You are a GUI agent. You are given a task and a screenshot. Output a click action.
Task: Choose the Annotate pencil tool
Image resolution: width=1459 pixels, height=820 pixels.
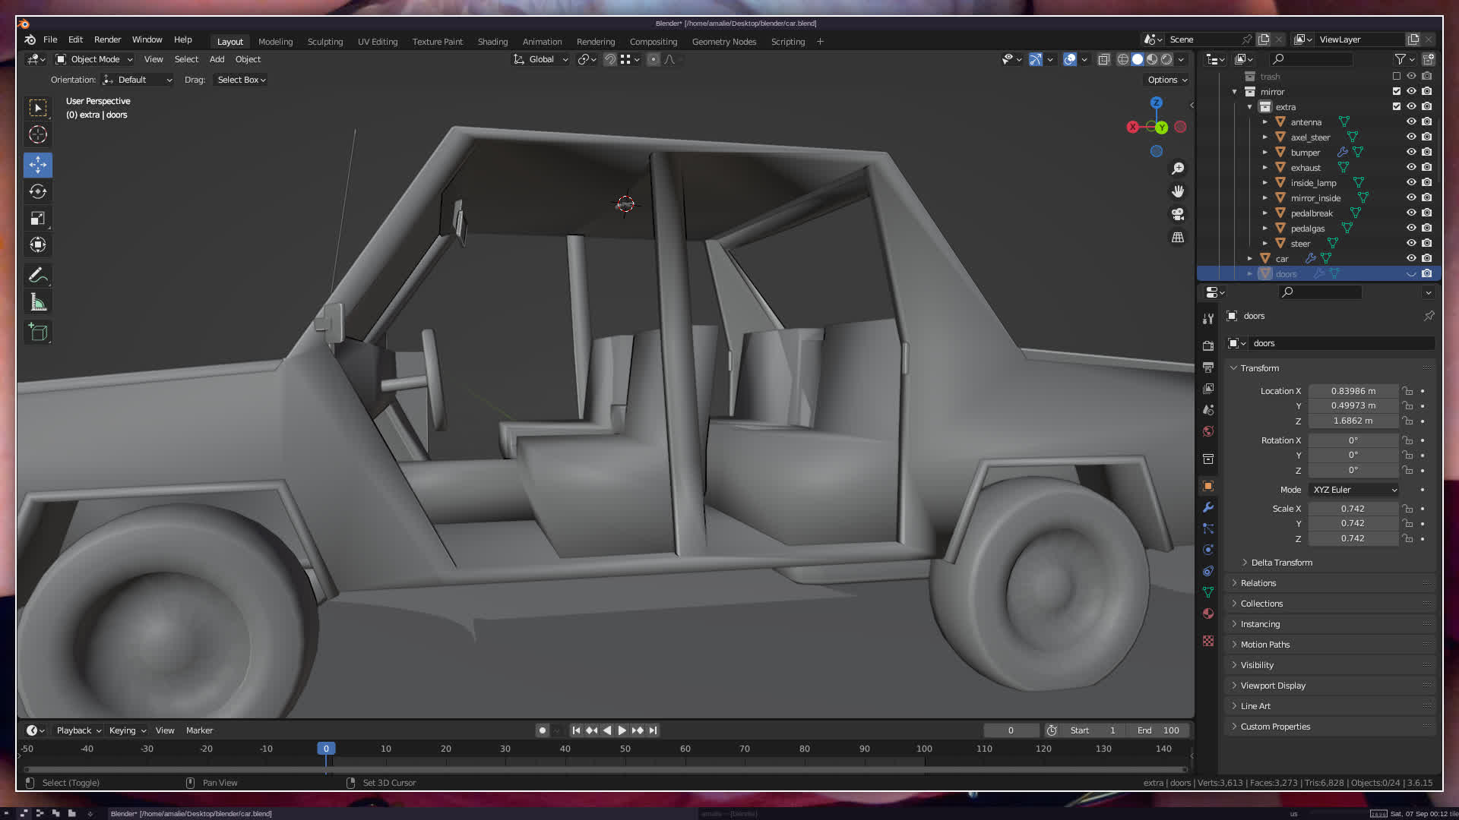point(38,275)
